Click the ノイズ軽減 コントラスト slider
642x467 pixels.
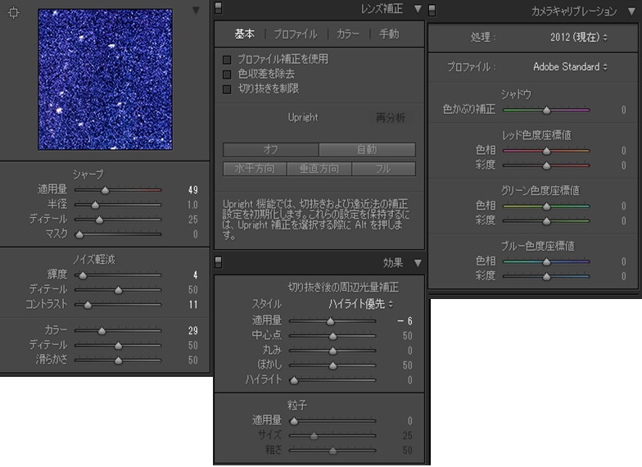[118, 305]
